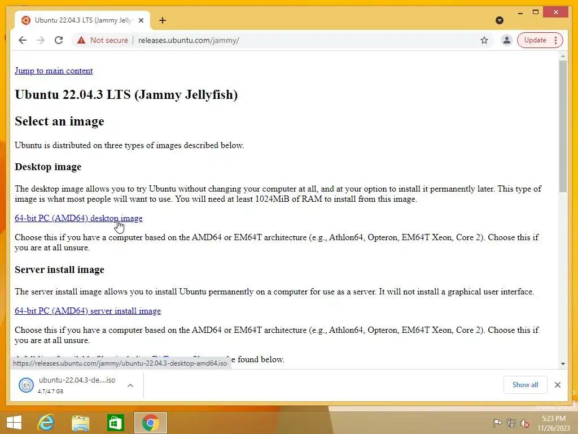Click the Desktop image heading
Image resolution: width=578 pixels, height=434 pixels.
[x=48, y=167]
